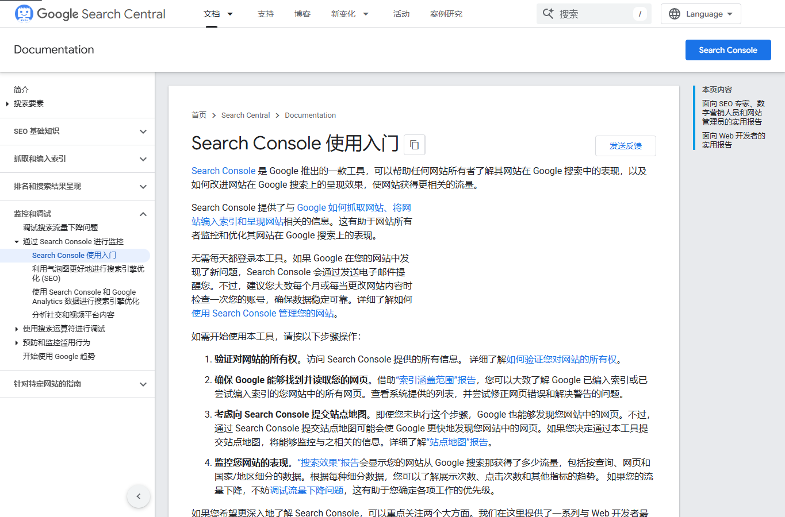
Task: Click the blue Search Console button
Action: coord(728,50)
